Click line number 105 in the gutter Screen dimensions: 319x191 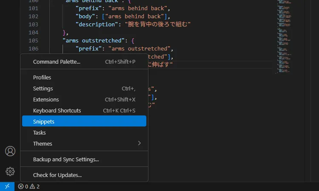click(x=33, y=41)
